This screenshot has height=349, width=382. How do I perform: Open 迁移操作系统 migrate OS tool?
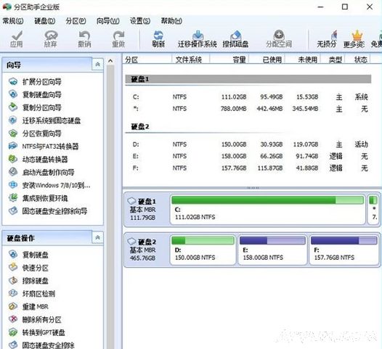point(198,39)
